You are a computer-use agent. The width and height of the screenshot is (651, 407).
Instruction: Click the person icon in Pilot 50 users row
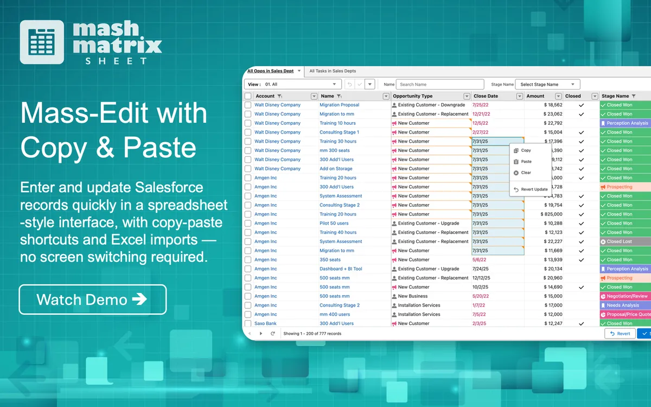[394, 223]
